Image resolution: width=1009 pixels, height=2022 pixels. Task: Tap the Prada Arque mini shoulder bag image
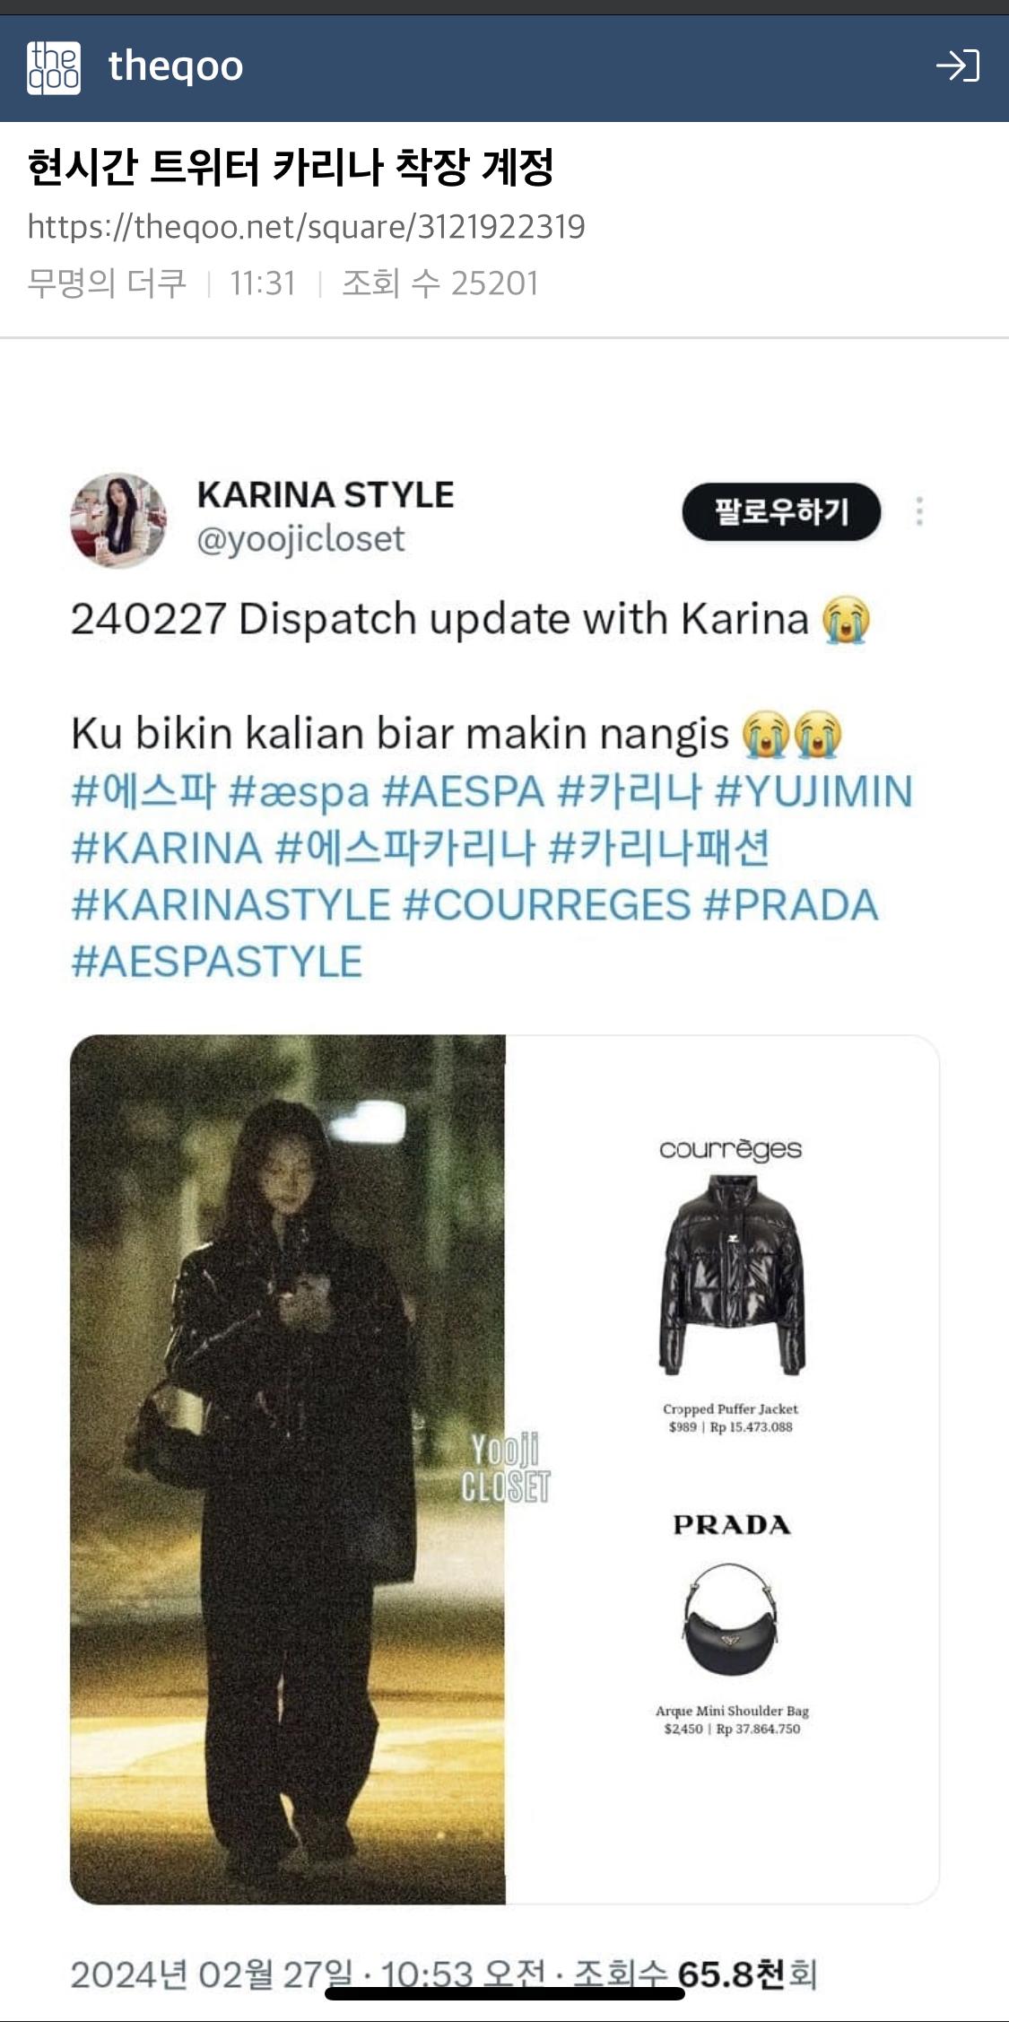pos(730,1619)
